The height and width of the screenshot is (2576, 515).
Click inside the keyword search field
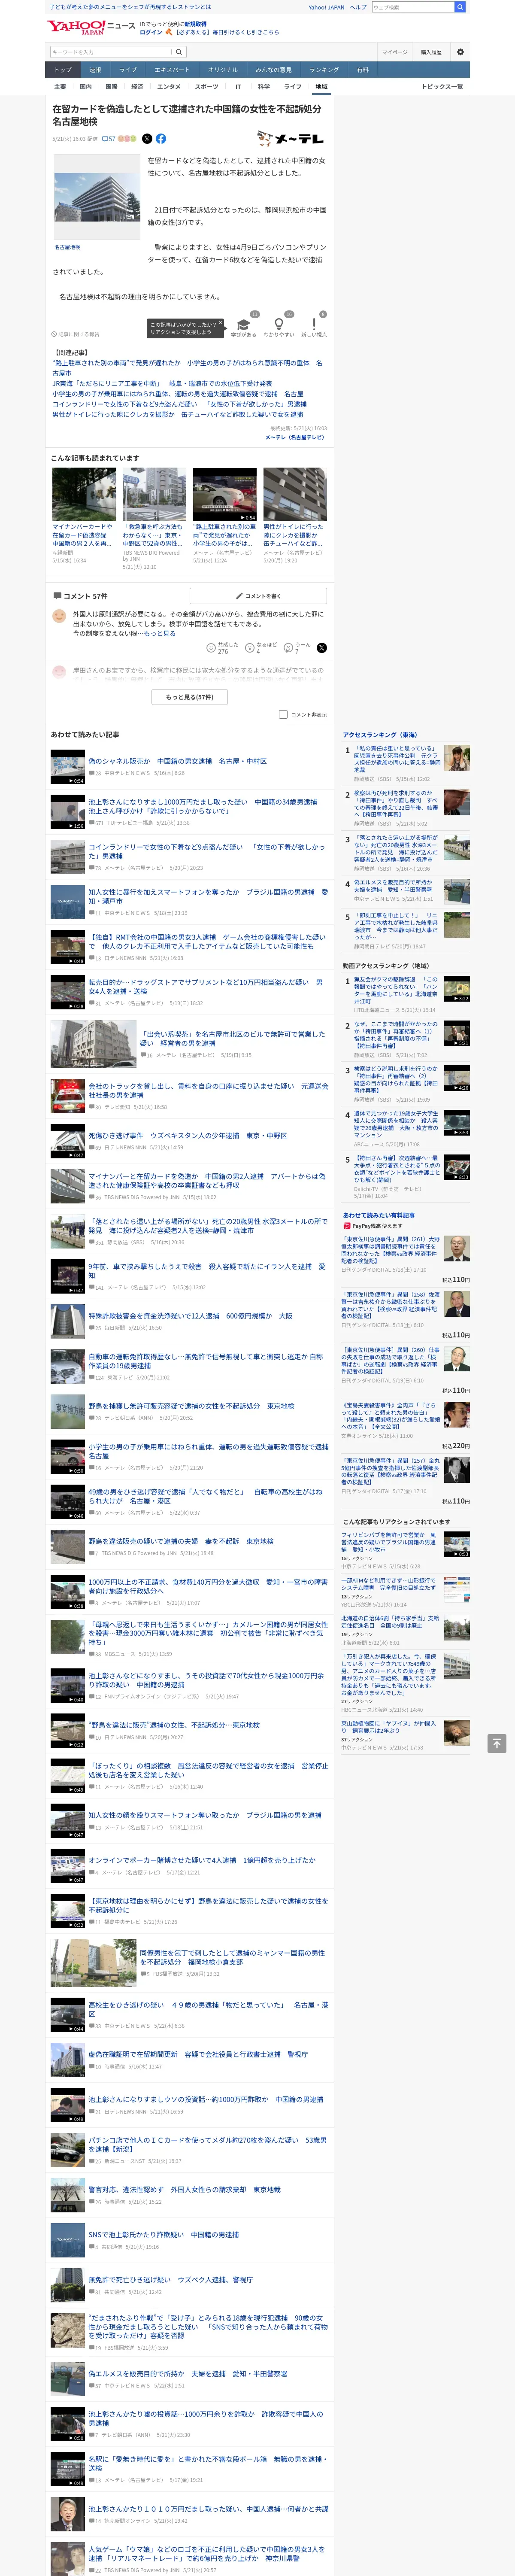click(x=110, y=52)
